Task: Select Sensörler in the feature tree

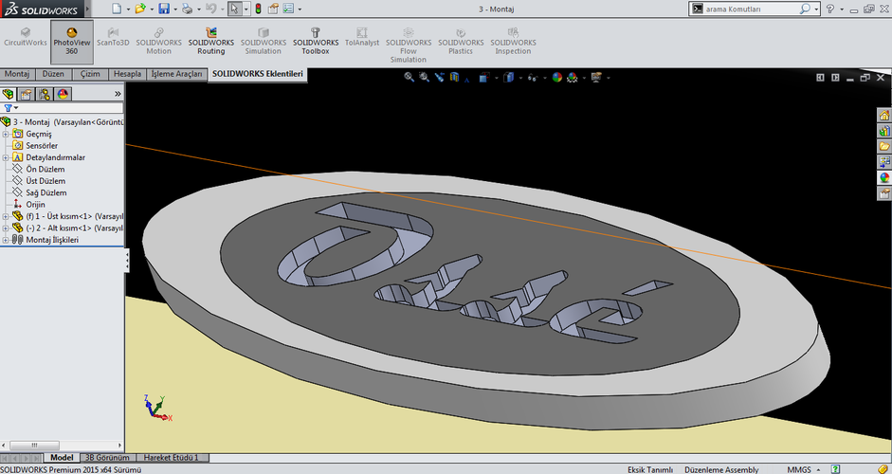Action: pyautogui.click(x=42, y=146)
